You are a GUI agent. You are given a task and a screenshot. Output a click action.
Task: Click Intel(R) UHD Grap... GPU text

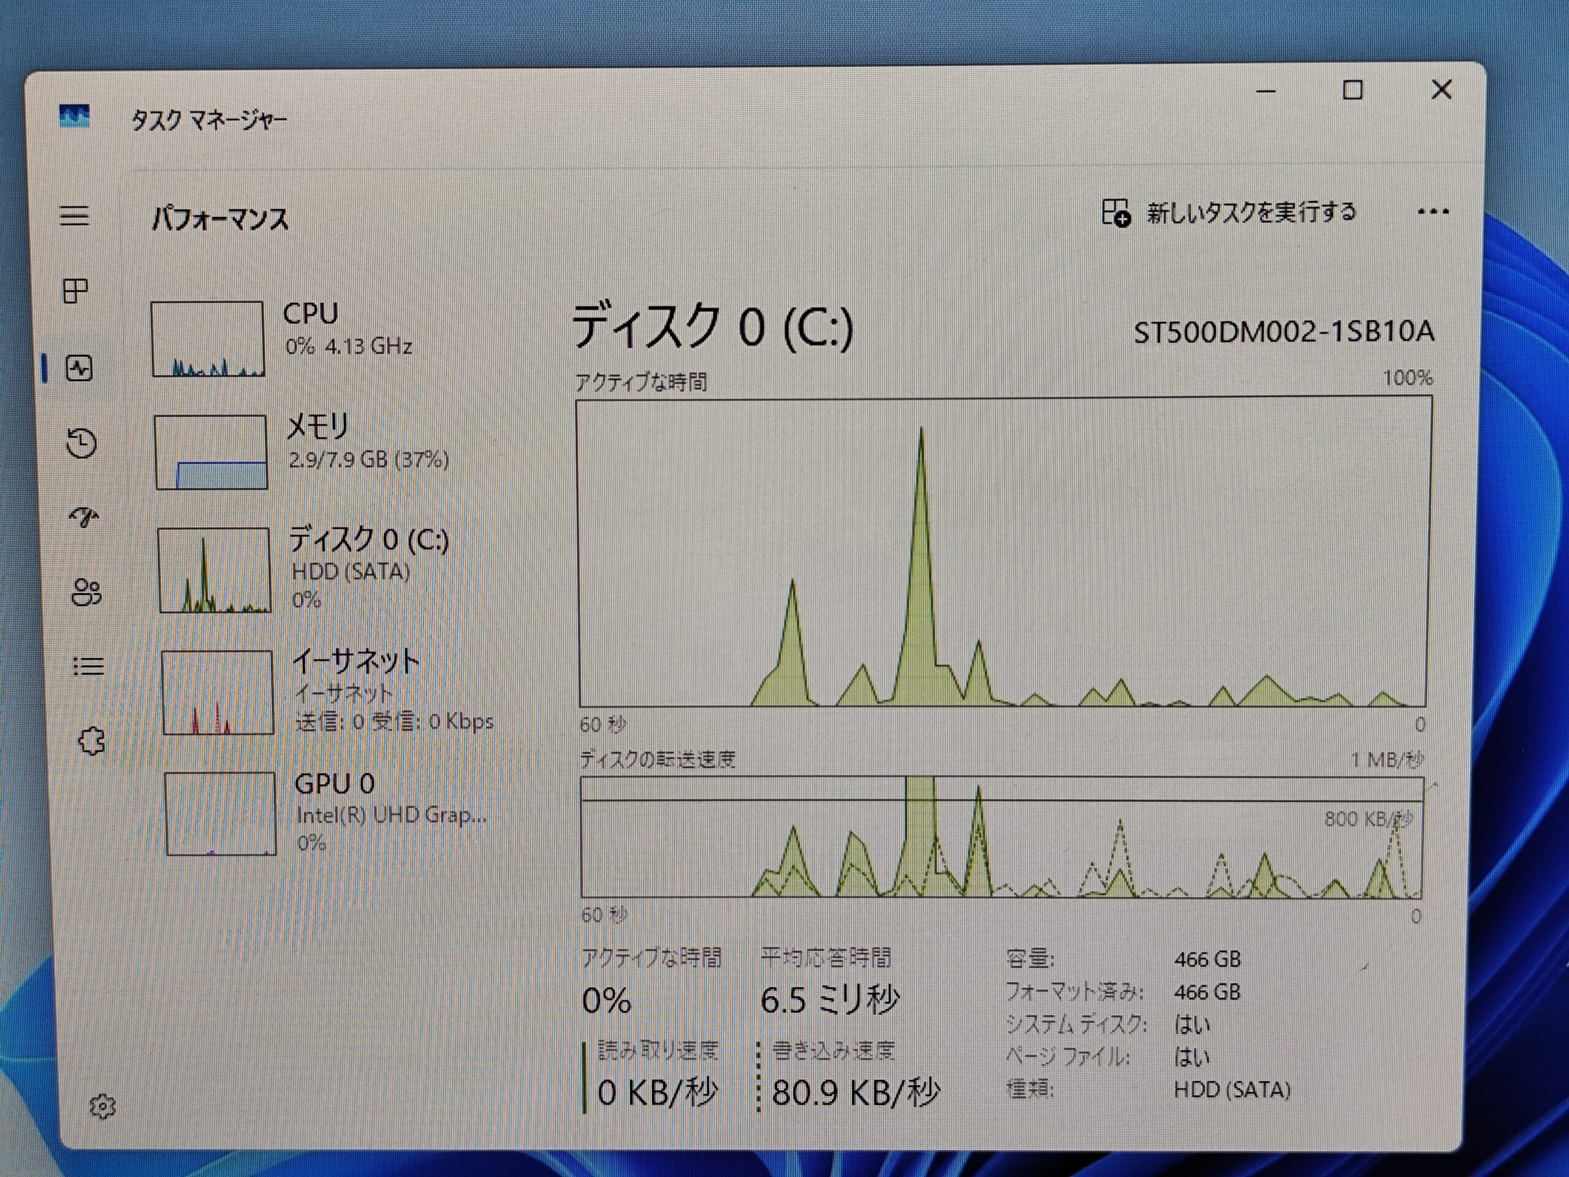click(392, 816)
